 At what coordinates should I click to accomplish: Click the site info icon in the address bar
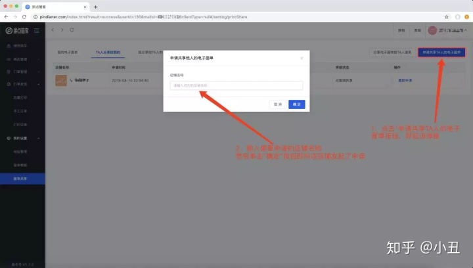[35, 17]
